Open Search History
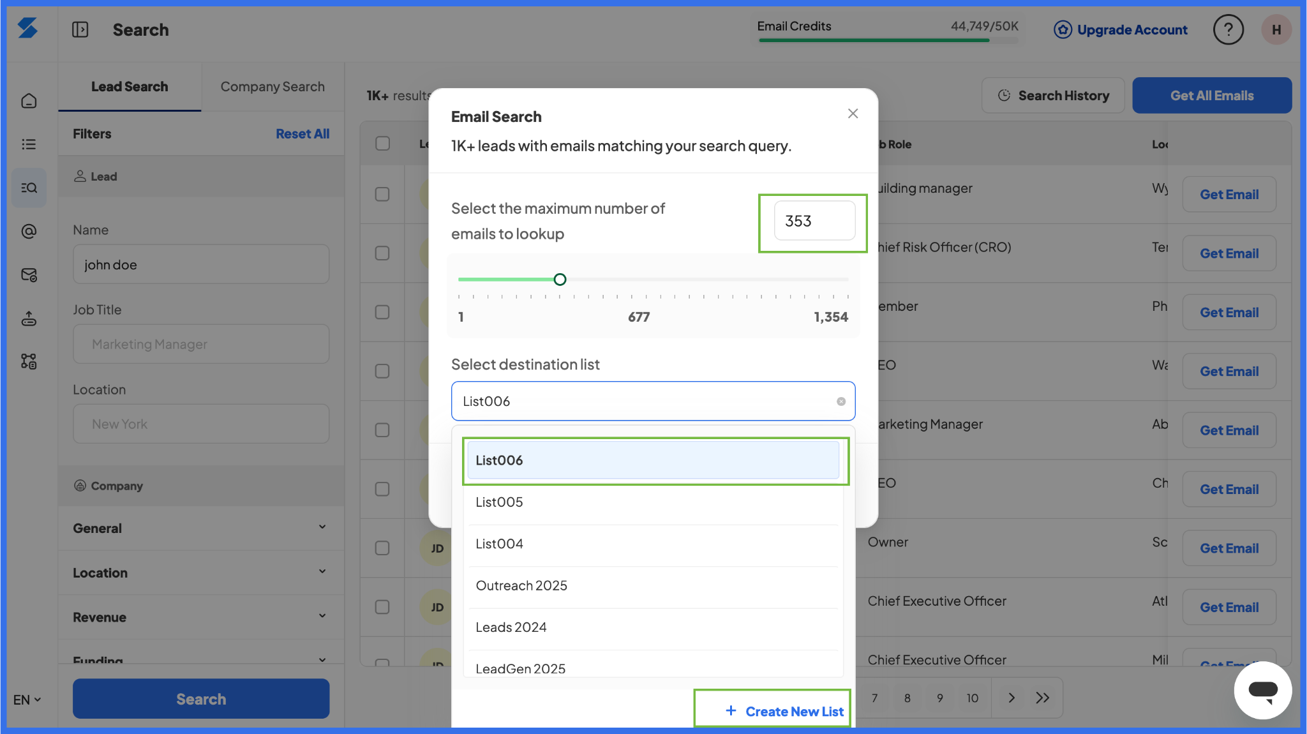Viewport: 1307px width, 734px height. pos(1053,96)
